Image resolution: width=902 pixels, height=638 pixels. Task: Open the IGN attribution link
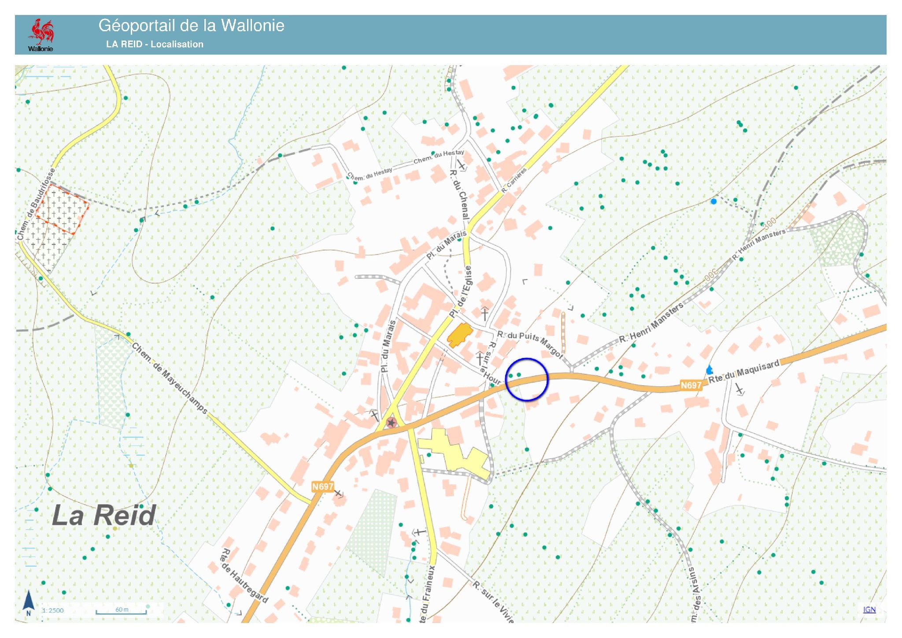tap(869, 609)
